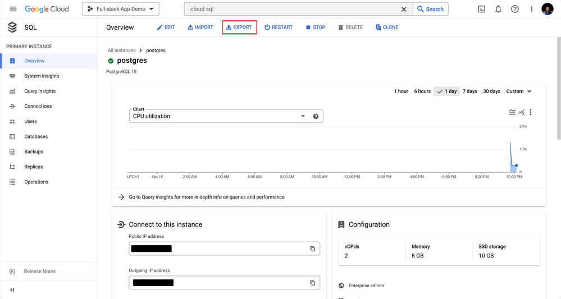Screen dimensions: 561x299
Task: Collapse the sidebar with the chevron icon
Action: click(12, 289)
